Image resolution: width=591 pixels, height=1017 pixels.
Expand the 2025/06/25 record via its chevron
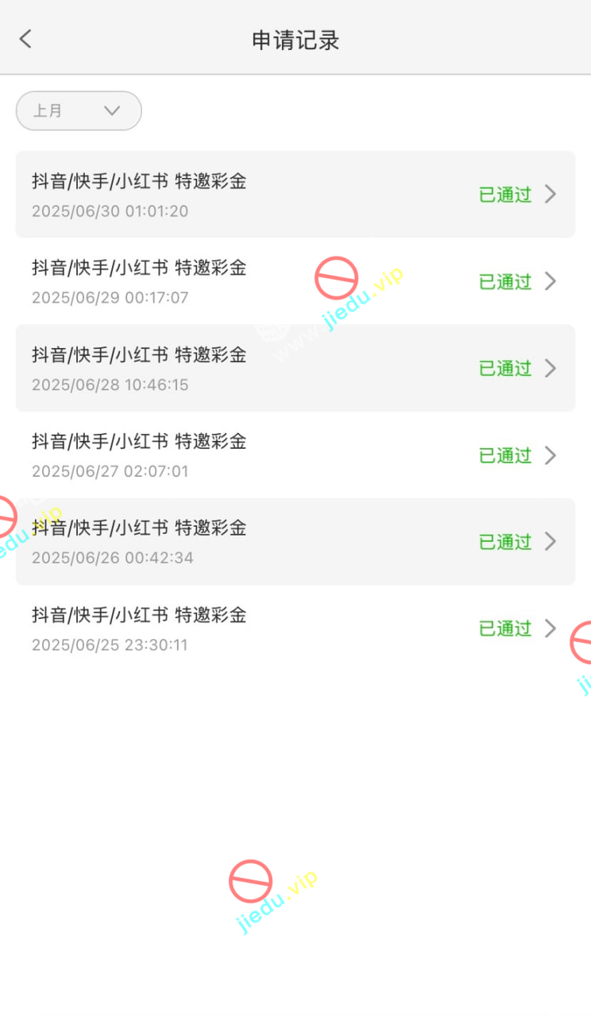click(550, 628)
